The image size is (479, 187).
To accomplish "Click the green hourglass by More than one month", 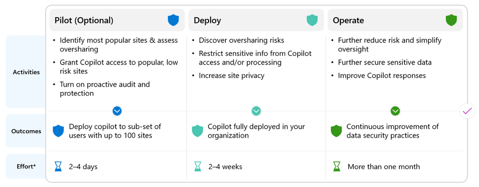I will click(x=337, y=166).
